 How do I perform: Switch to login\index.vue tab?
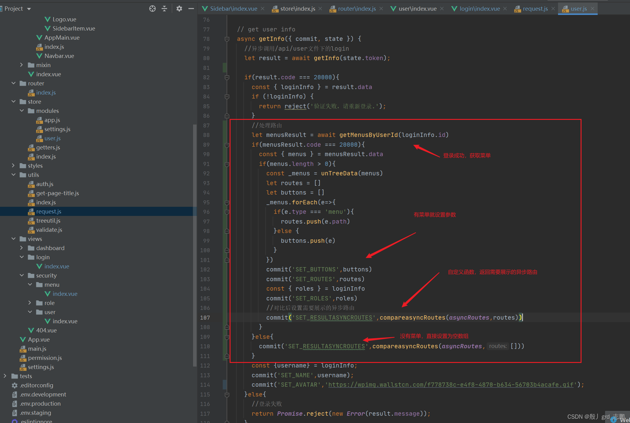click(479, 9)
